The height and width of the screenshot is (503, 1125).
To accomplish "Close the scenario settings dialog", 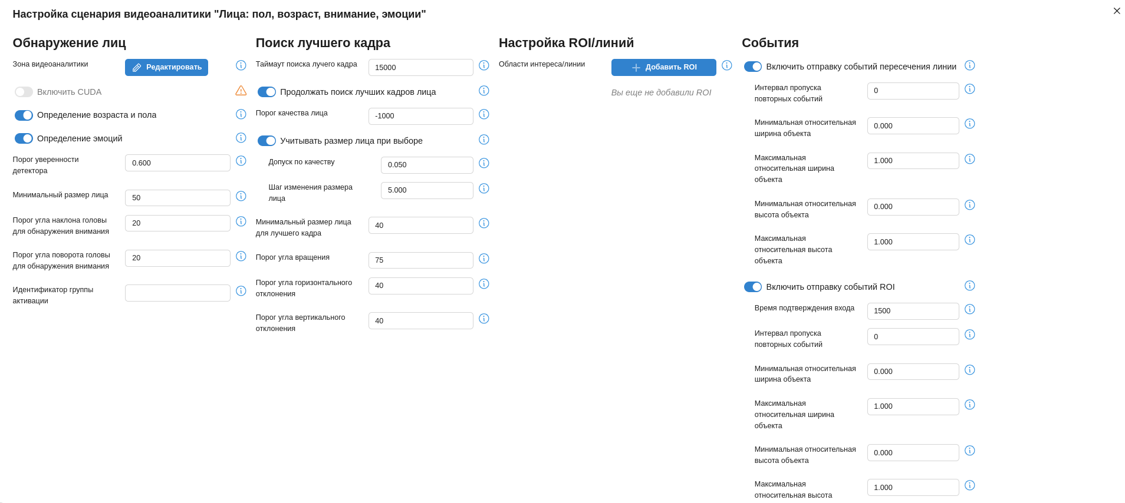I will pos(1116,11).
